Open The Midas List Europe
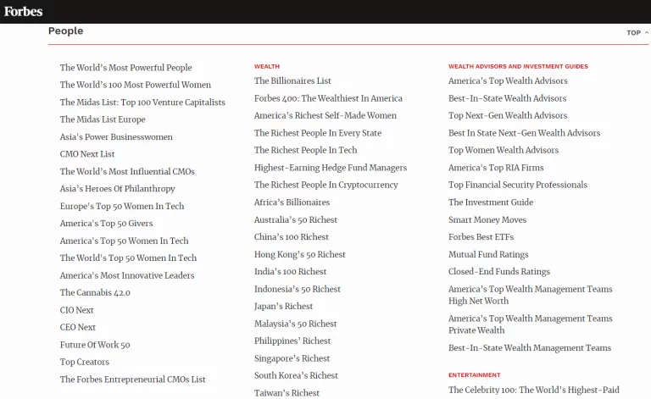651x399 pixels. point(102,119)
